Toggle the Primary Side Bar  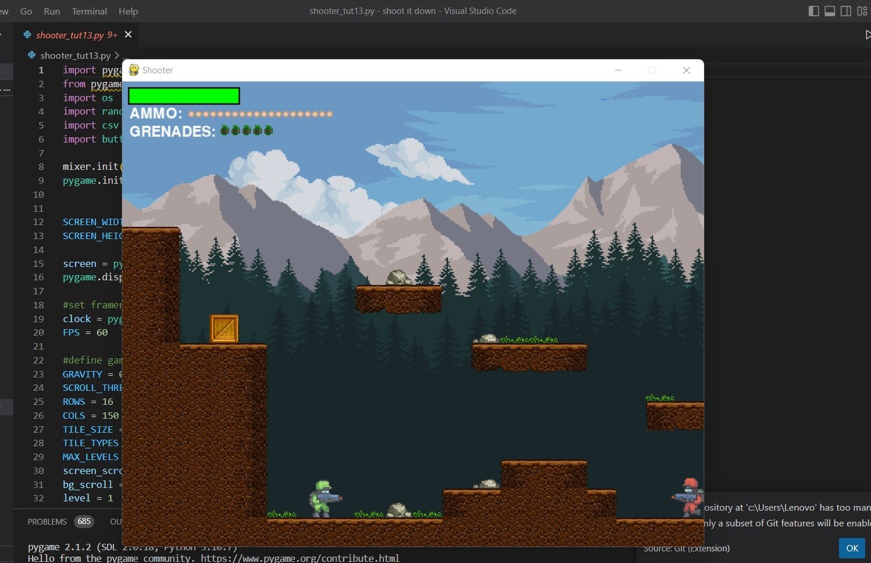(813, 10)
